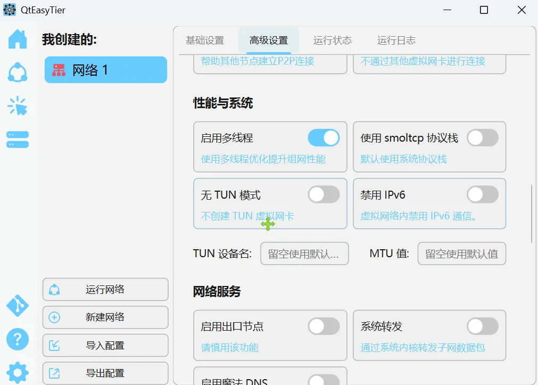Click the 不通过其他虚拟网卡进行连接 description
Viewport: 538px width, 385px height.
pyautogui.click(x=423, y=61)
